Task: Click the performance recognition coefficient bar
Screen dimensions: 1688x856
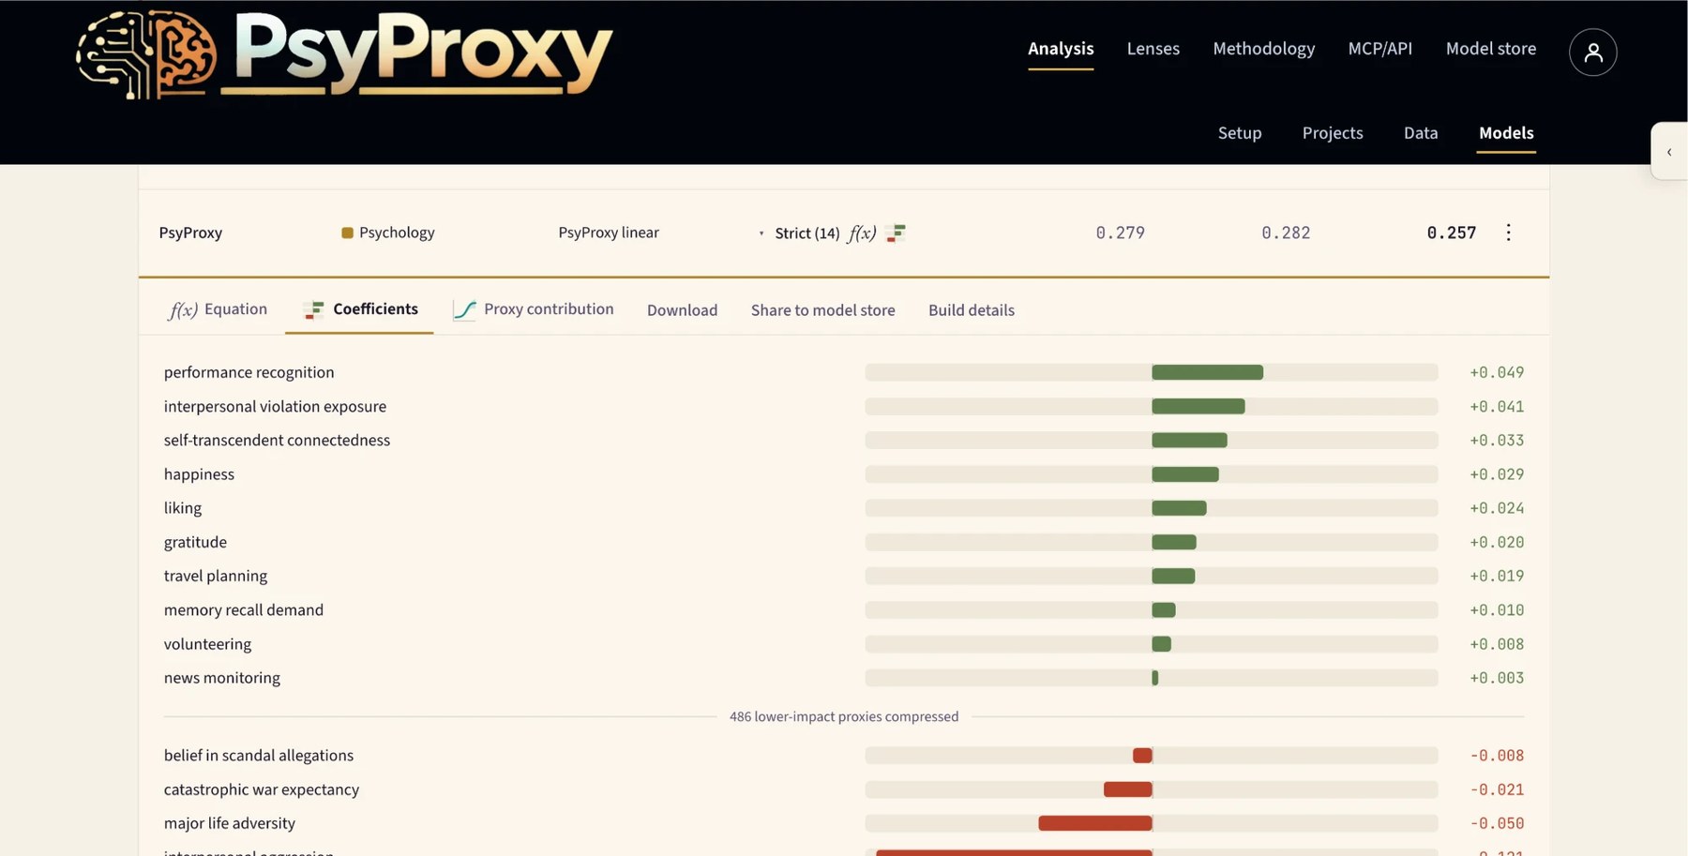Action: click(1207, 372)
